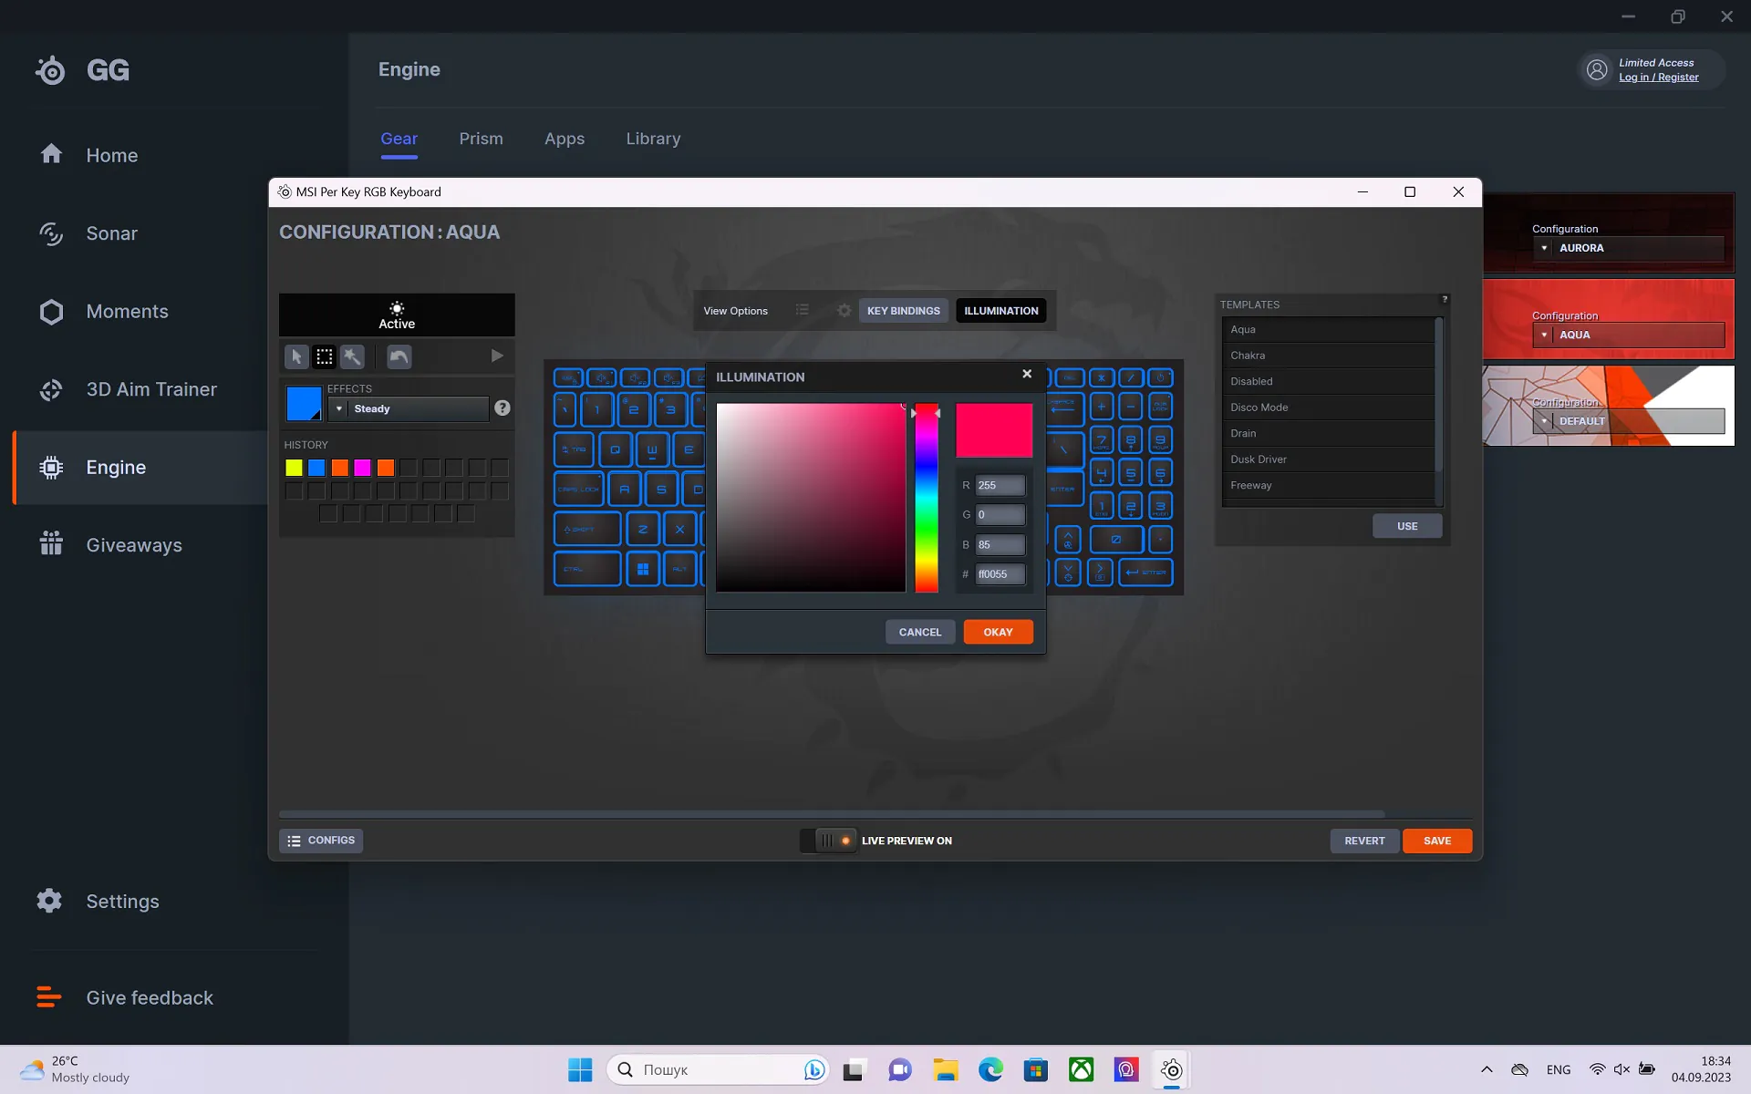Click the hex color code field

click(1000, 574)
